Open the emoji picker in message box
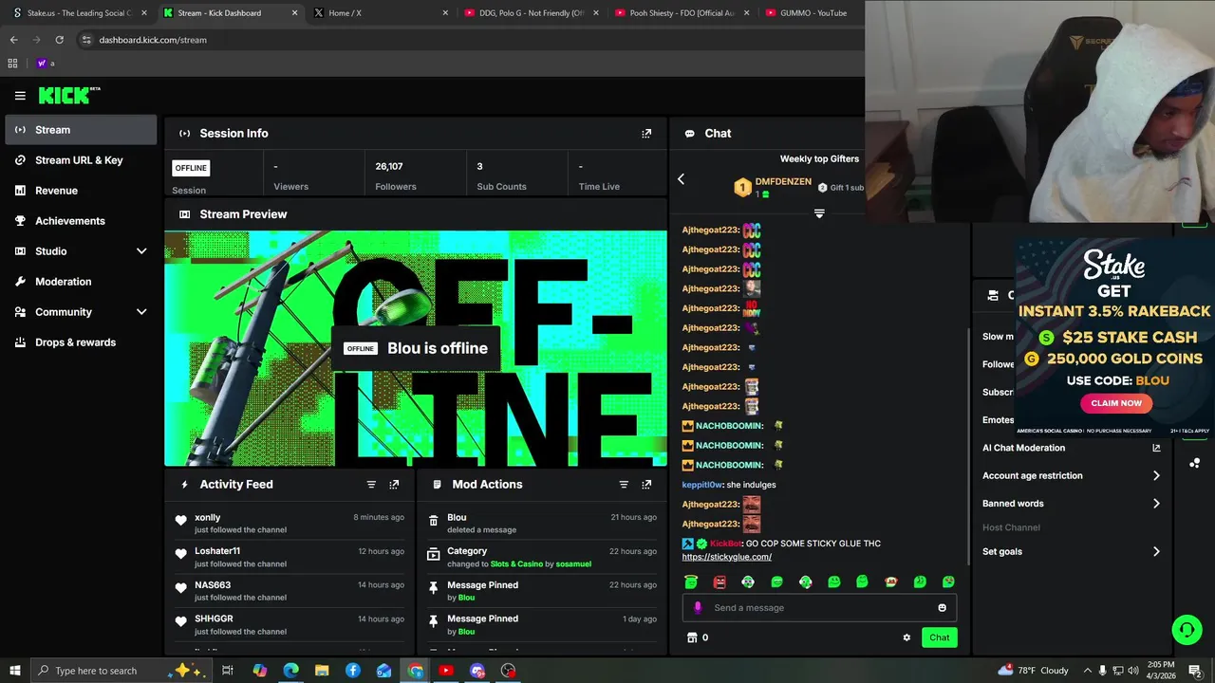Screen dimensions: 1215x683 click(942, 608)
